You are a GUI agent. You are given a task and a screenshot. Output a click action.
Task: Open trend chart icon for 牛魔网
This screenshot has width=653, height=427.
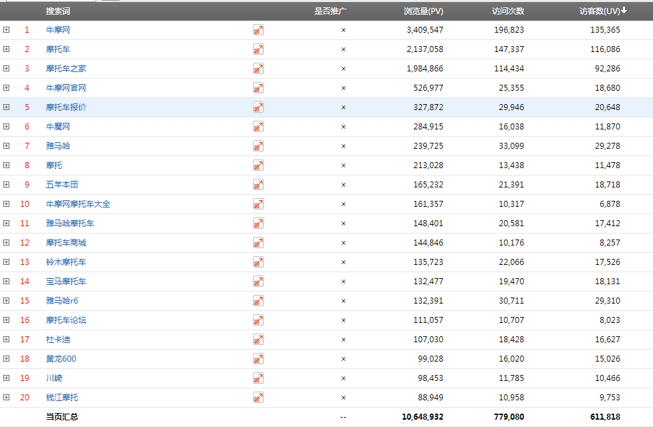coord(258,127)
